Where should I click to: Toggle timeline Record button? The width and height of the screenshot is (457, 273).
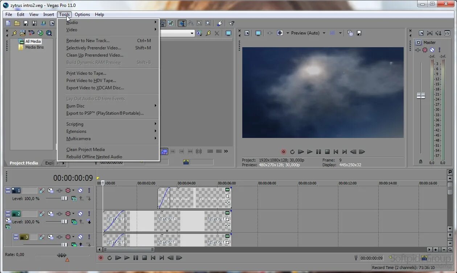tap(101, 258)
